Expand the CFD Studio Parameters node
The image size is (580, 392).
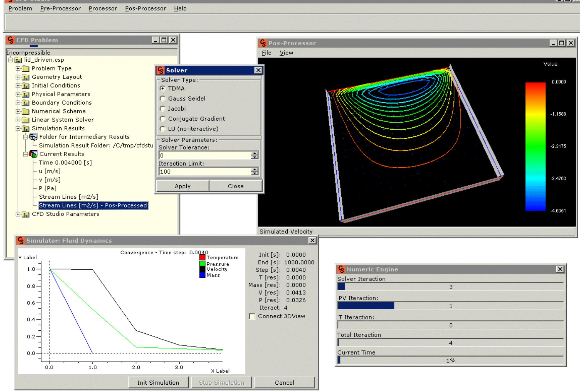coord(18,214)
